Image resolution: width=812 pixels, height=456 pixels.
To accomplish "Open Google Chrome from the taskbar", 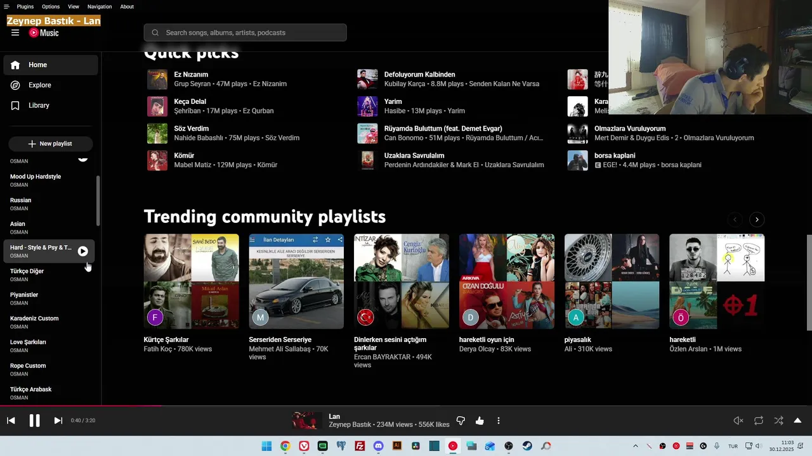I will (x=285, y=446).
